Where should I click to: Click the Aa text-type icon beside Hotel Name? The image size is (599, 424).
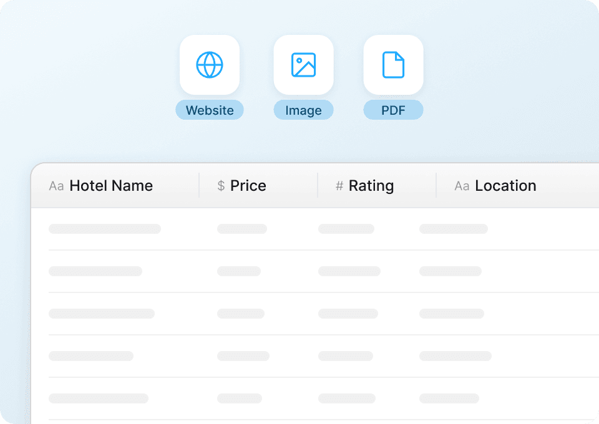56,186
